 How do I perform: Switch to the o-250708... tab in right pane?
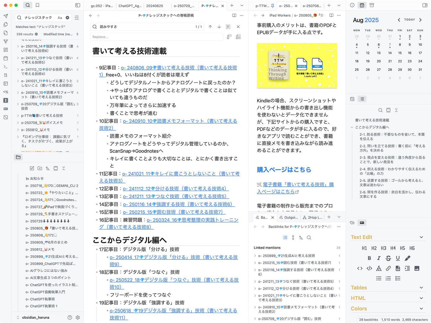tap(312, 6)
